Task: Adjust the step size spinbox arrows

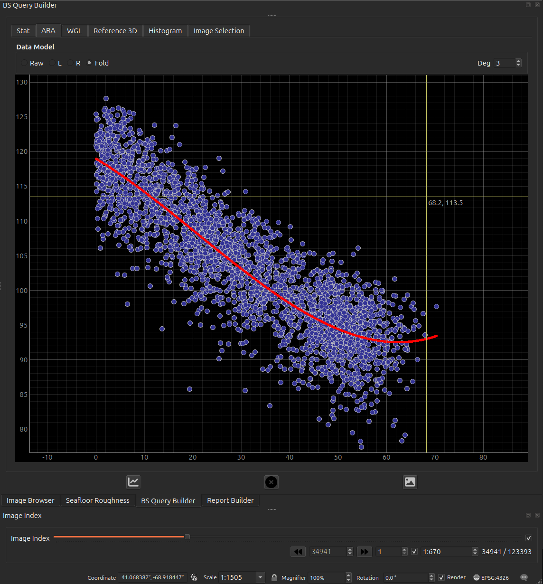Action: (x=404, y=552)
